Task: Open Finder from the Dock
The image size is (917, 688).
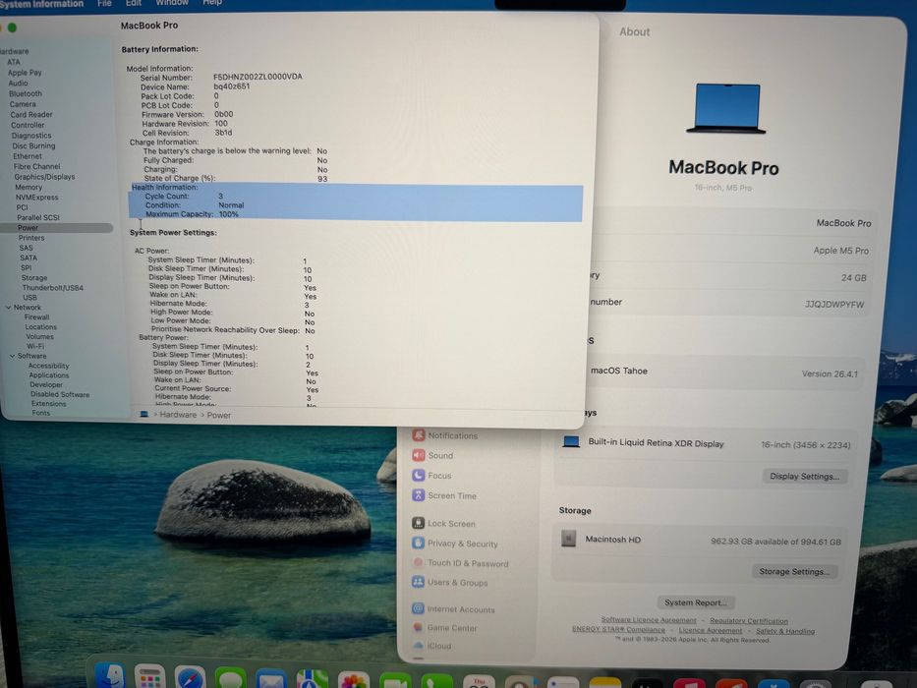Action: [x=110, y=676]
